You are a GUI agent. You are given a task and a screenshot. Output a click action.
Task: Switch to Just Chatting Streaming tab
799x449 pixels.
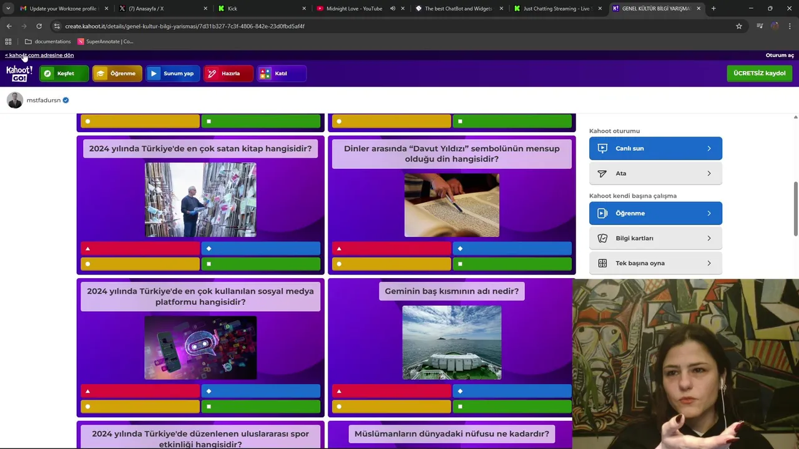(557, 9)
